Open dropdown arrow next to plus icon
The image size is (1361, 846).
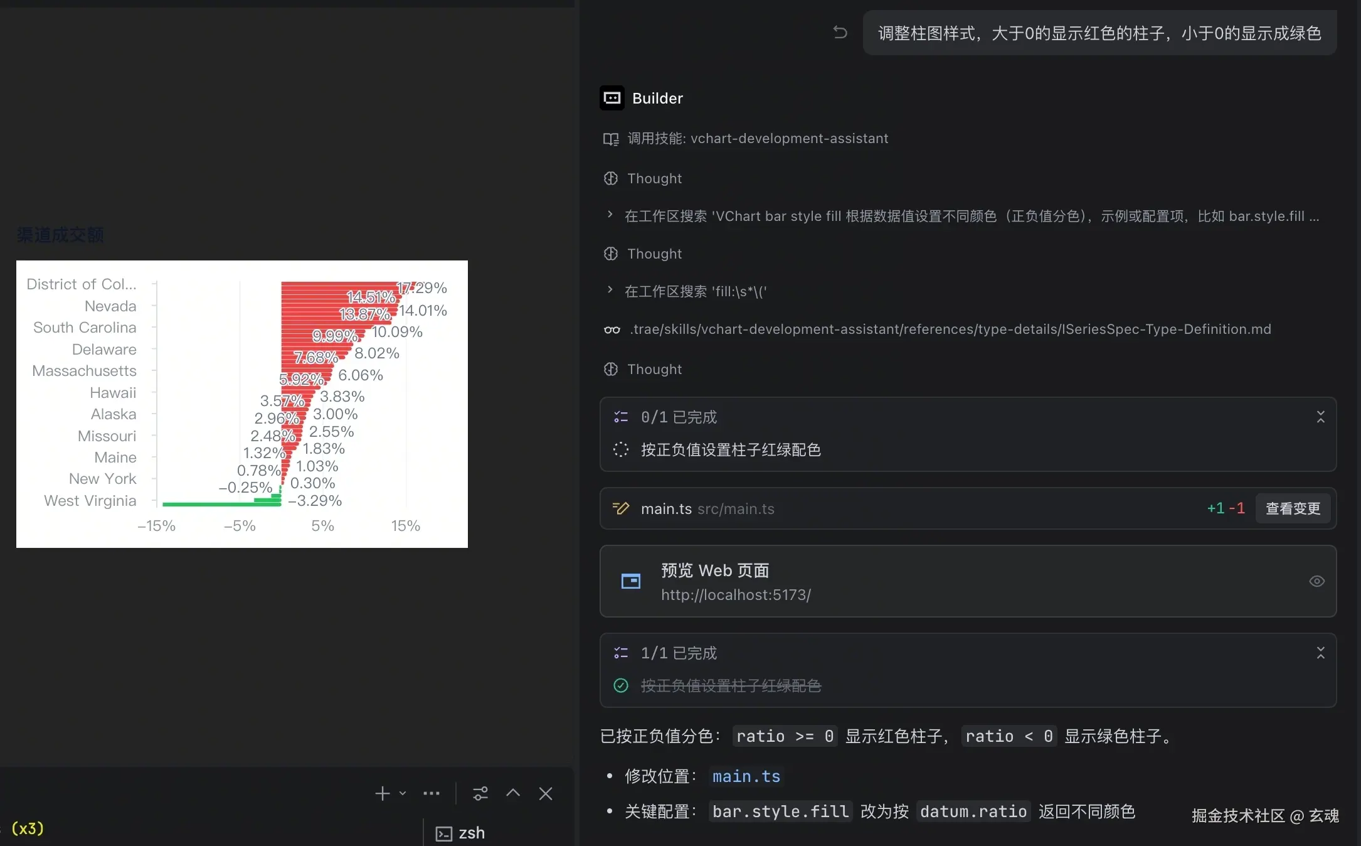[x=403, y=793]
